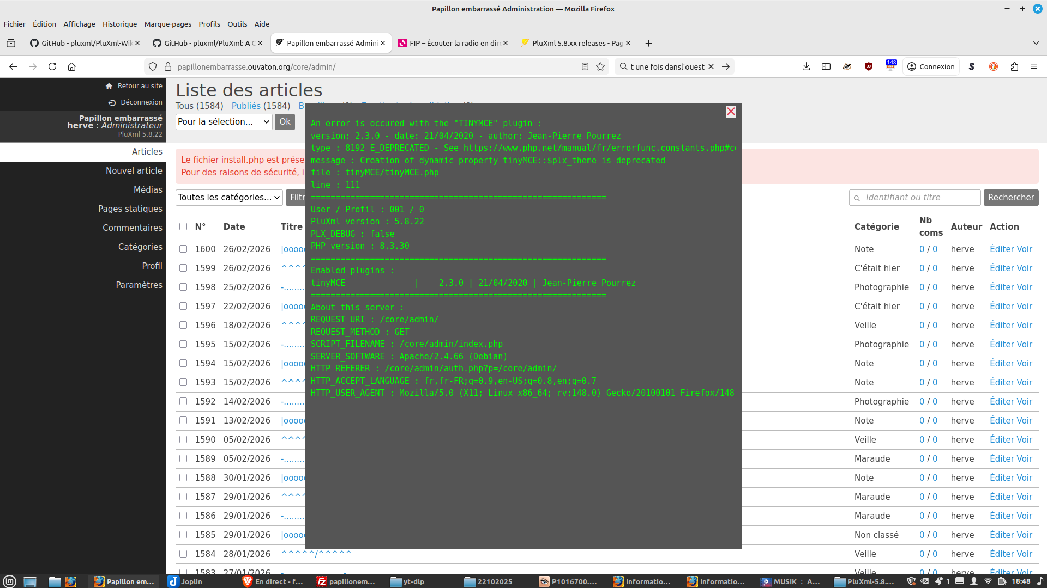Image resolution: width=1047 pixels, height=588 pixels.
Task: Switch to FIP radio tab
Action: pos(453,43)
